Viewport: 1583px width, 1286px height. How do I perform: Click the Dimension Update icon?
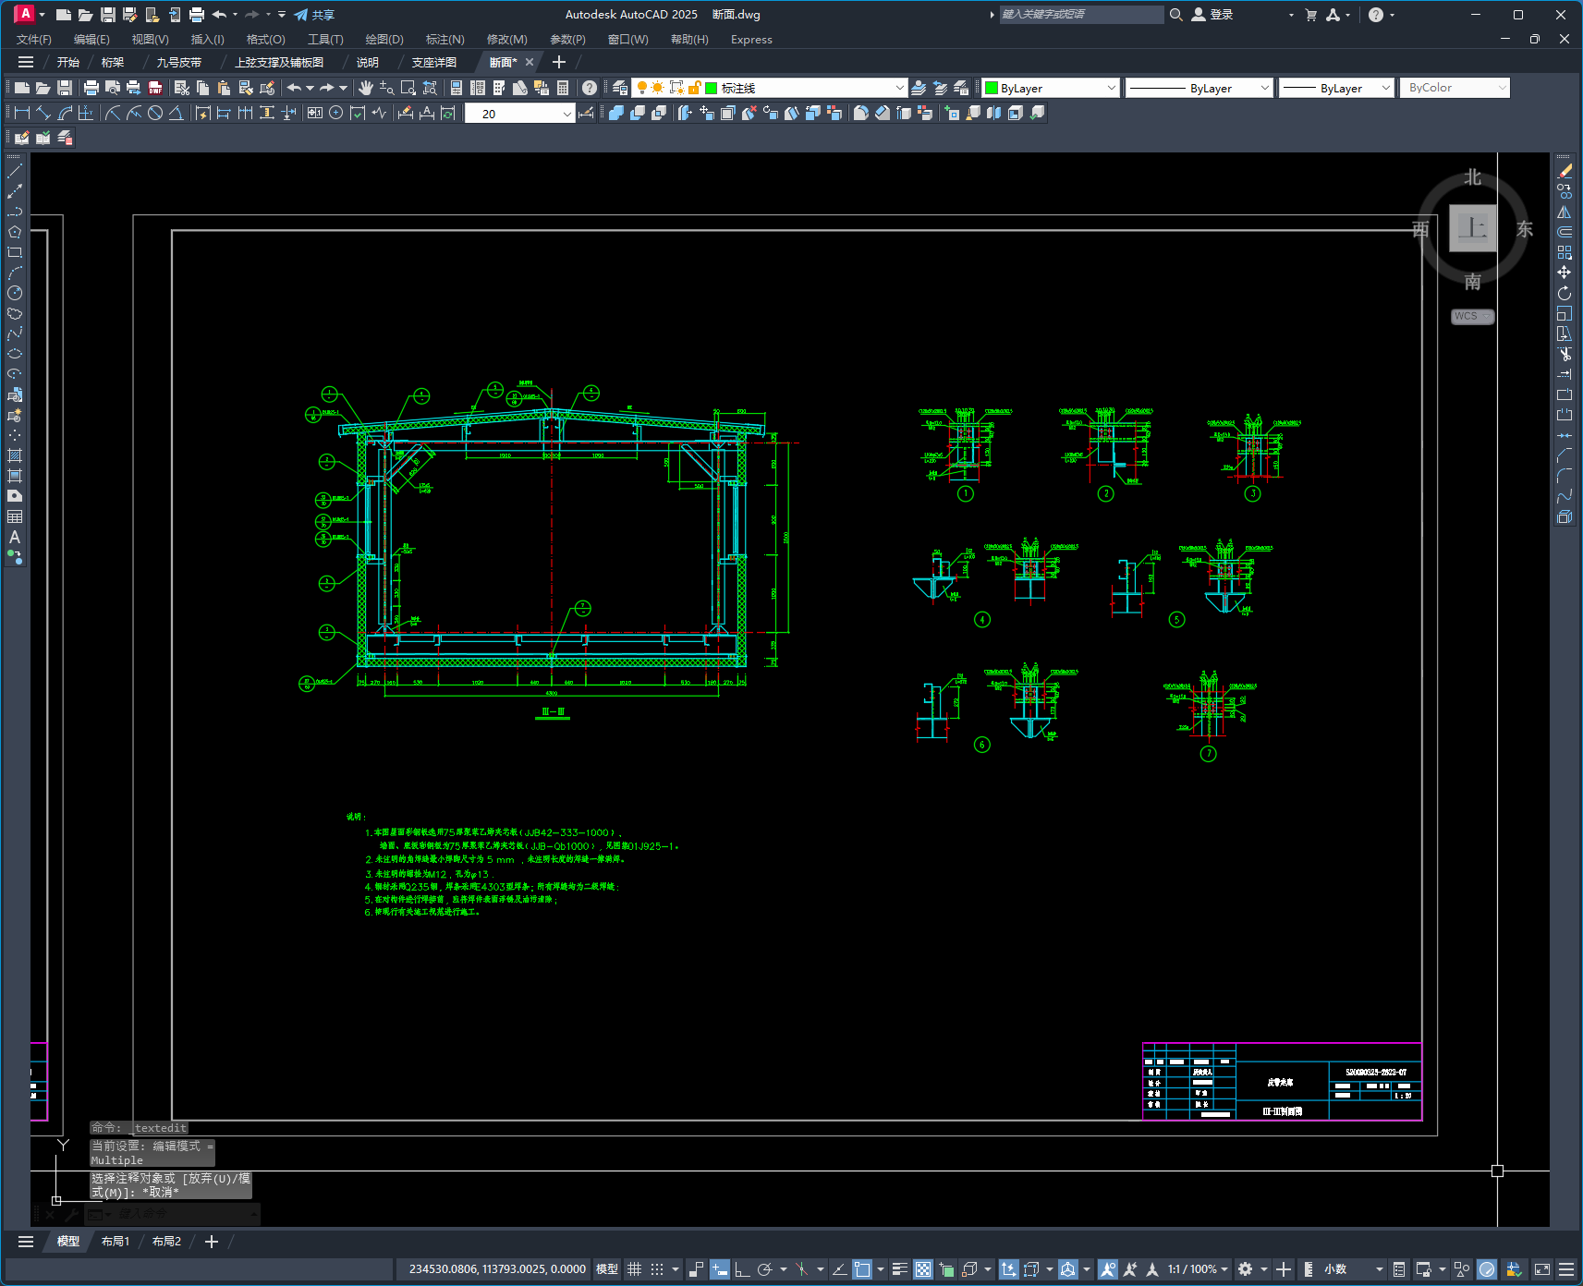(448, 113)
